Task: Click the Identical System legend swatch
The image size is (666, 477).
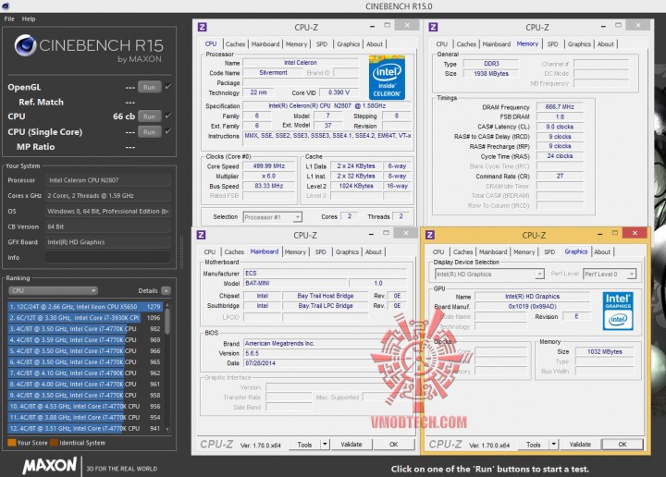Action: [54, 443]
